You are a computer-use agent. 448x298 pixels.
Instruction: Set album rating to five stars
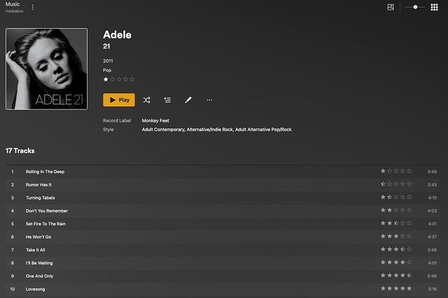[132, 79]
